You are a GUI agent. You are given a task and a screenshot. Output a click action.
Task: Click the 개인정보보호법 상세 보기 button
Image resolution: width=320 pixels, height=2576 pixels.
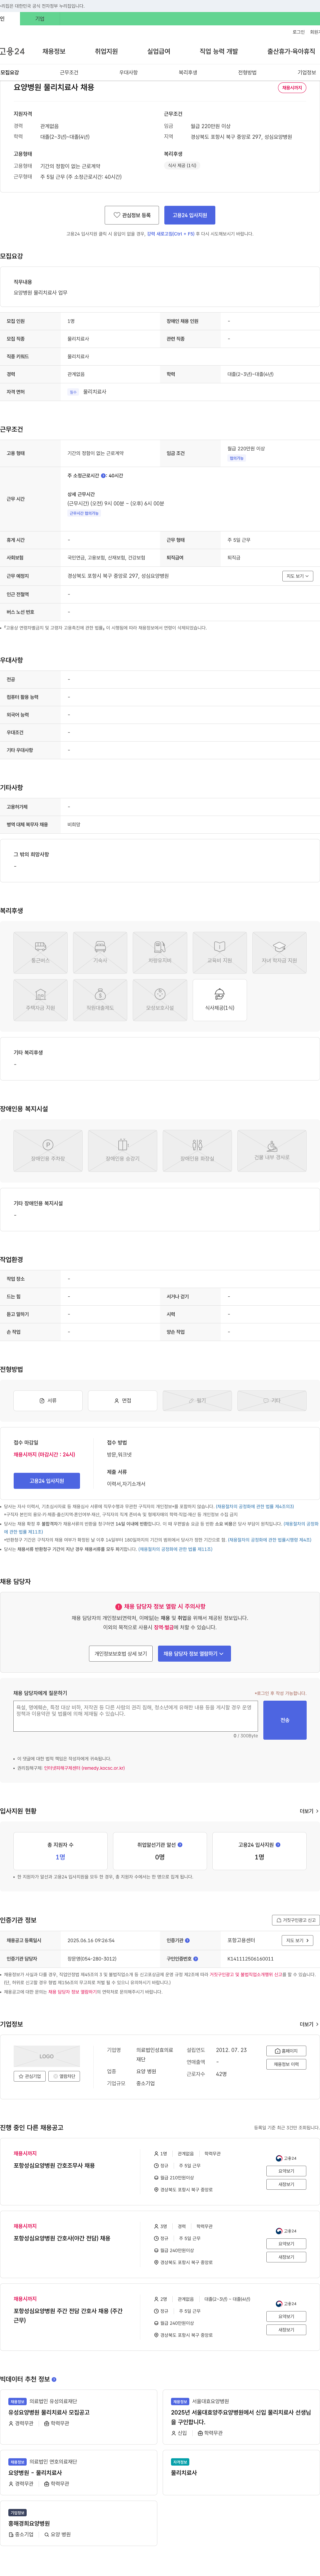pyautogui.click(x=121, y=1654)
